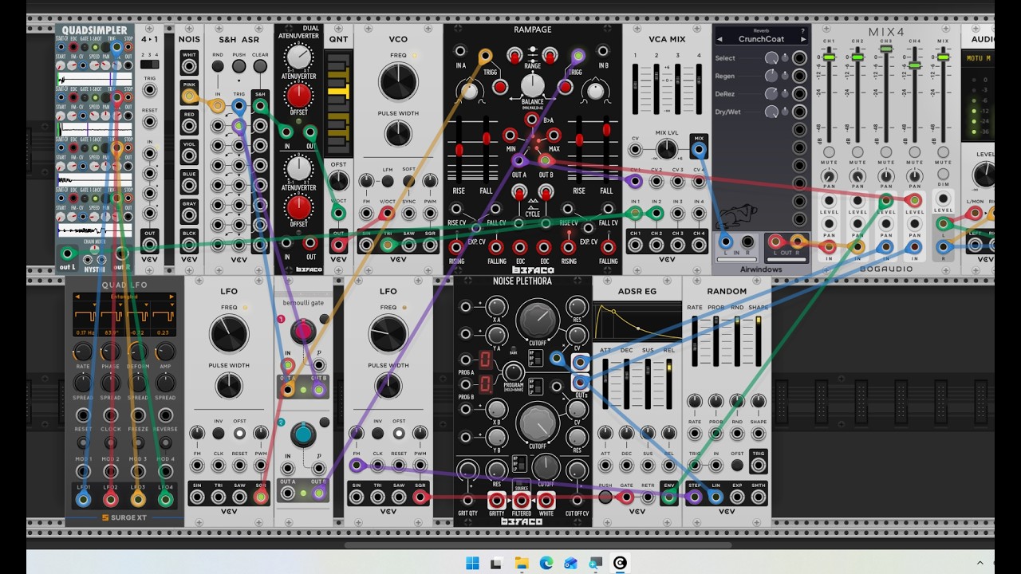Screen dimensions: 1021x574
Task: Open File Explorer from the taskbar
Action: point(521,564)
